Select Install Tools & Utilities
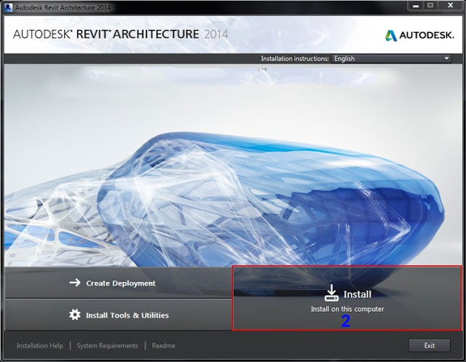466x362 pixels. pos(118,315)
